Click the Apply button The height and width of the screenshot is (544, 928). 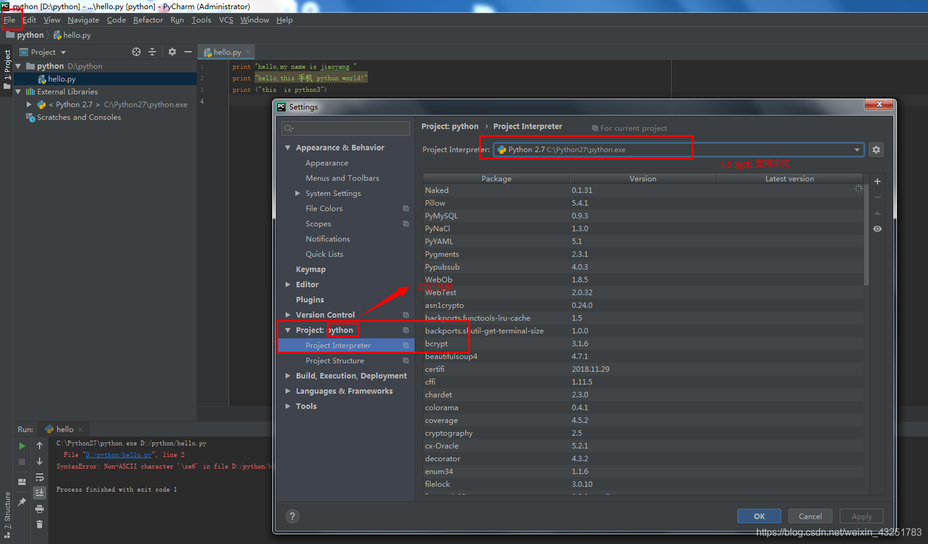pyautogui.click(x=862, y=516)
